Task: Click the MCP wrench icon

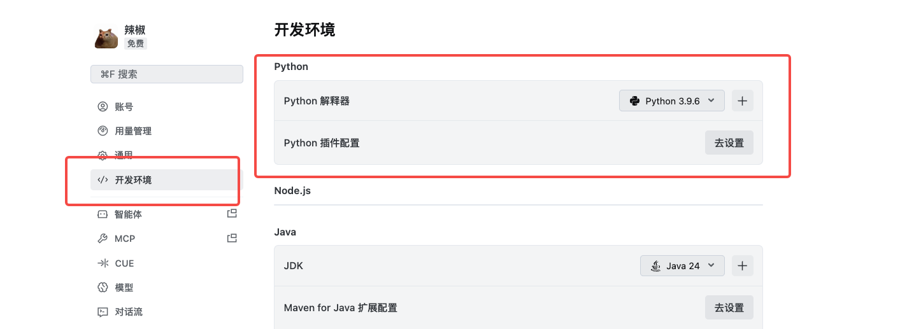Action: [103, 239]
